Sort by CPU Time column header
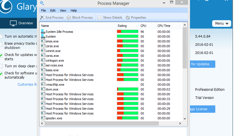Screen dimensions: 234x136 pos(168,26)
